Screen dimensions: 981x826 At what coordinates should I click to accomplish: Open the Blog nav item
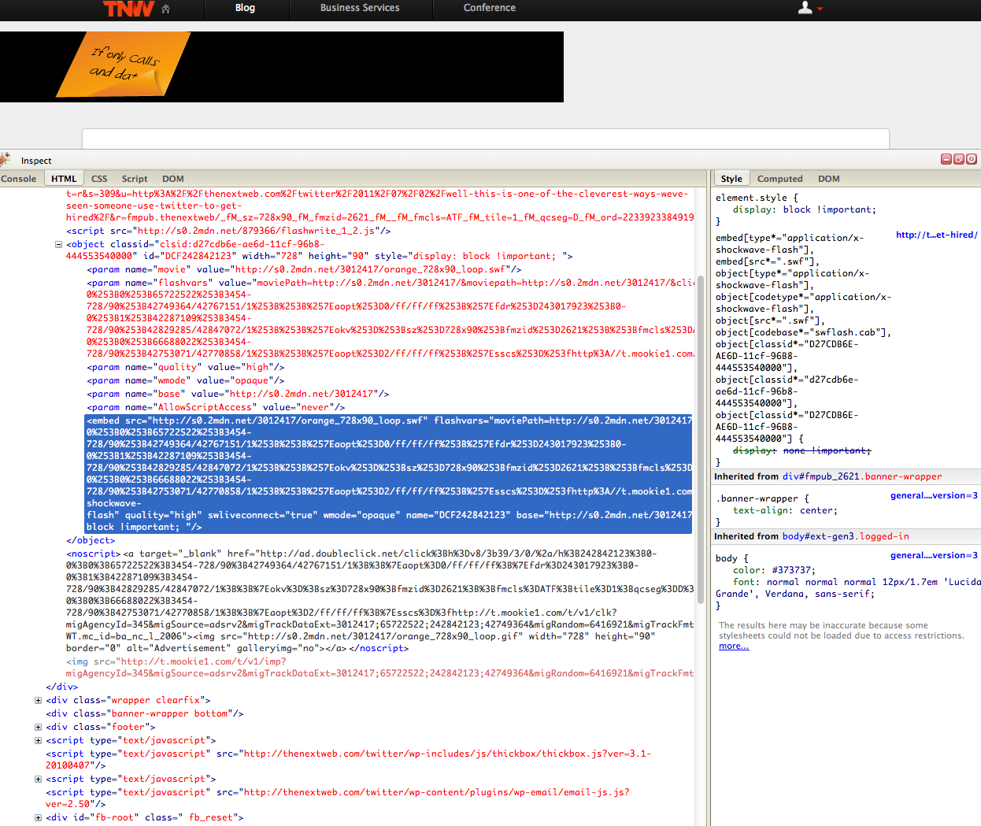(x=245, y=8)
